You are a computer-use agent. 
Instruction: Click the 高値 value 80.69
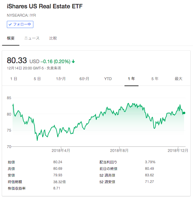pyautogui.click(x=58, y=169)
